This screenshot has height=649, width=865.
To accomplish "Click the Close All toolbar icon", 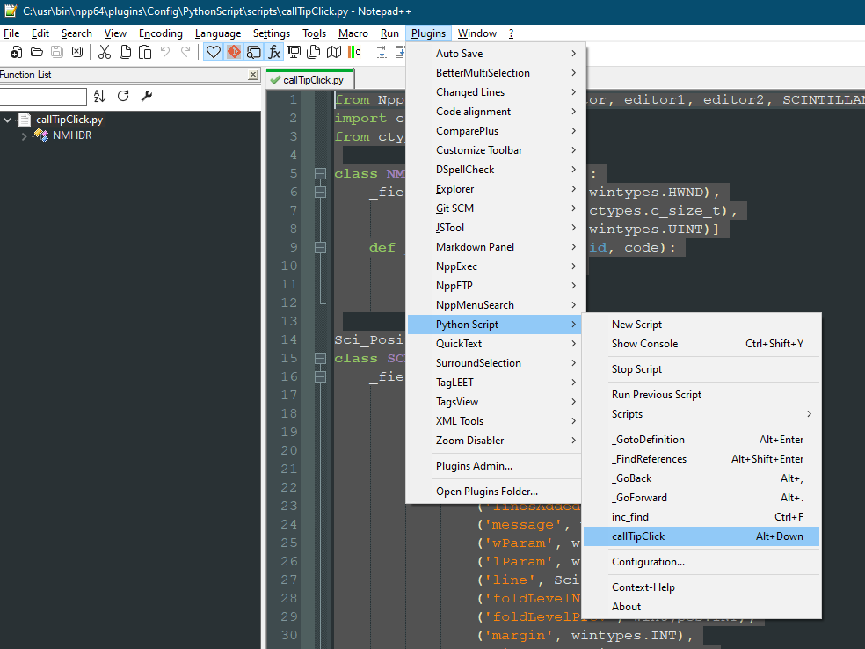I will [x=77, y=53].
